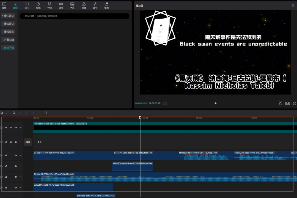Select the 音效素材 sidebar item
The image size is (297, 198).
pyautogui.click(x=9, y=24)
